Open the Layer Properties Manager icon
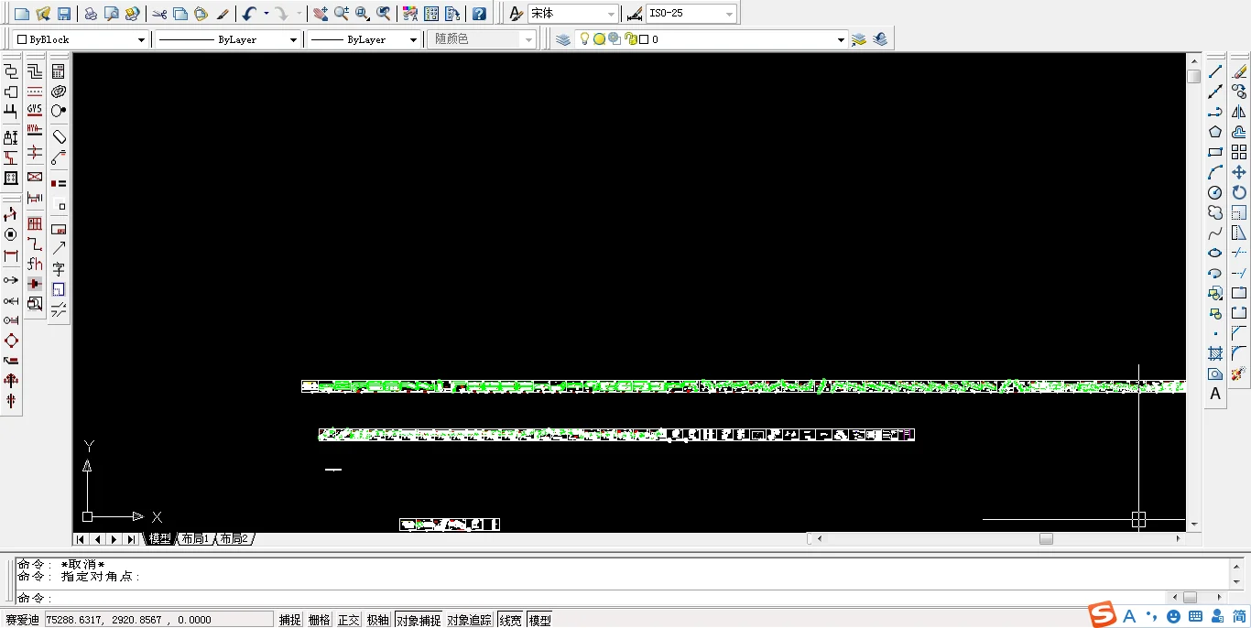1251x628 pixels. [563, 39]
